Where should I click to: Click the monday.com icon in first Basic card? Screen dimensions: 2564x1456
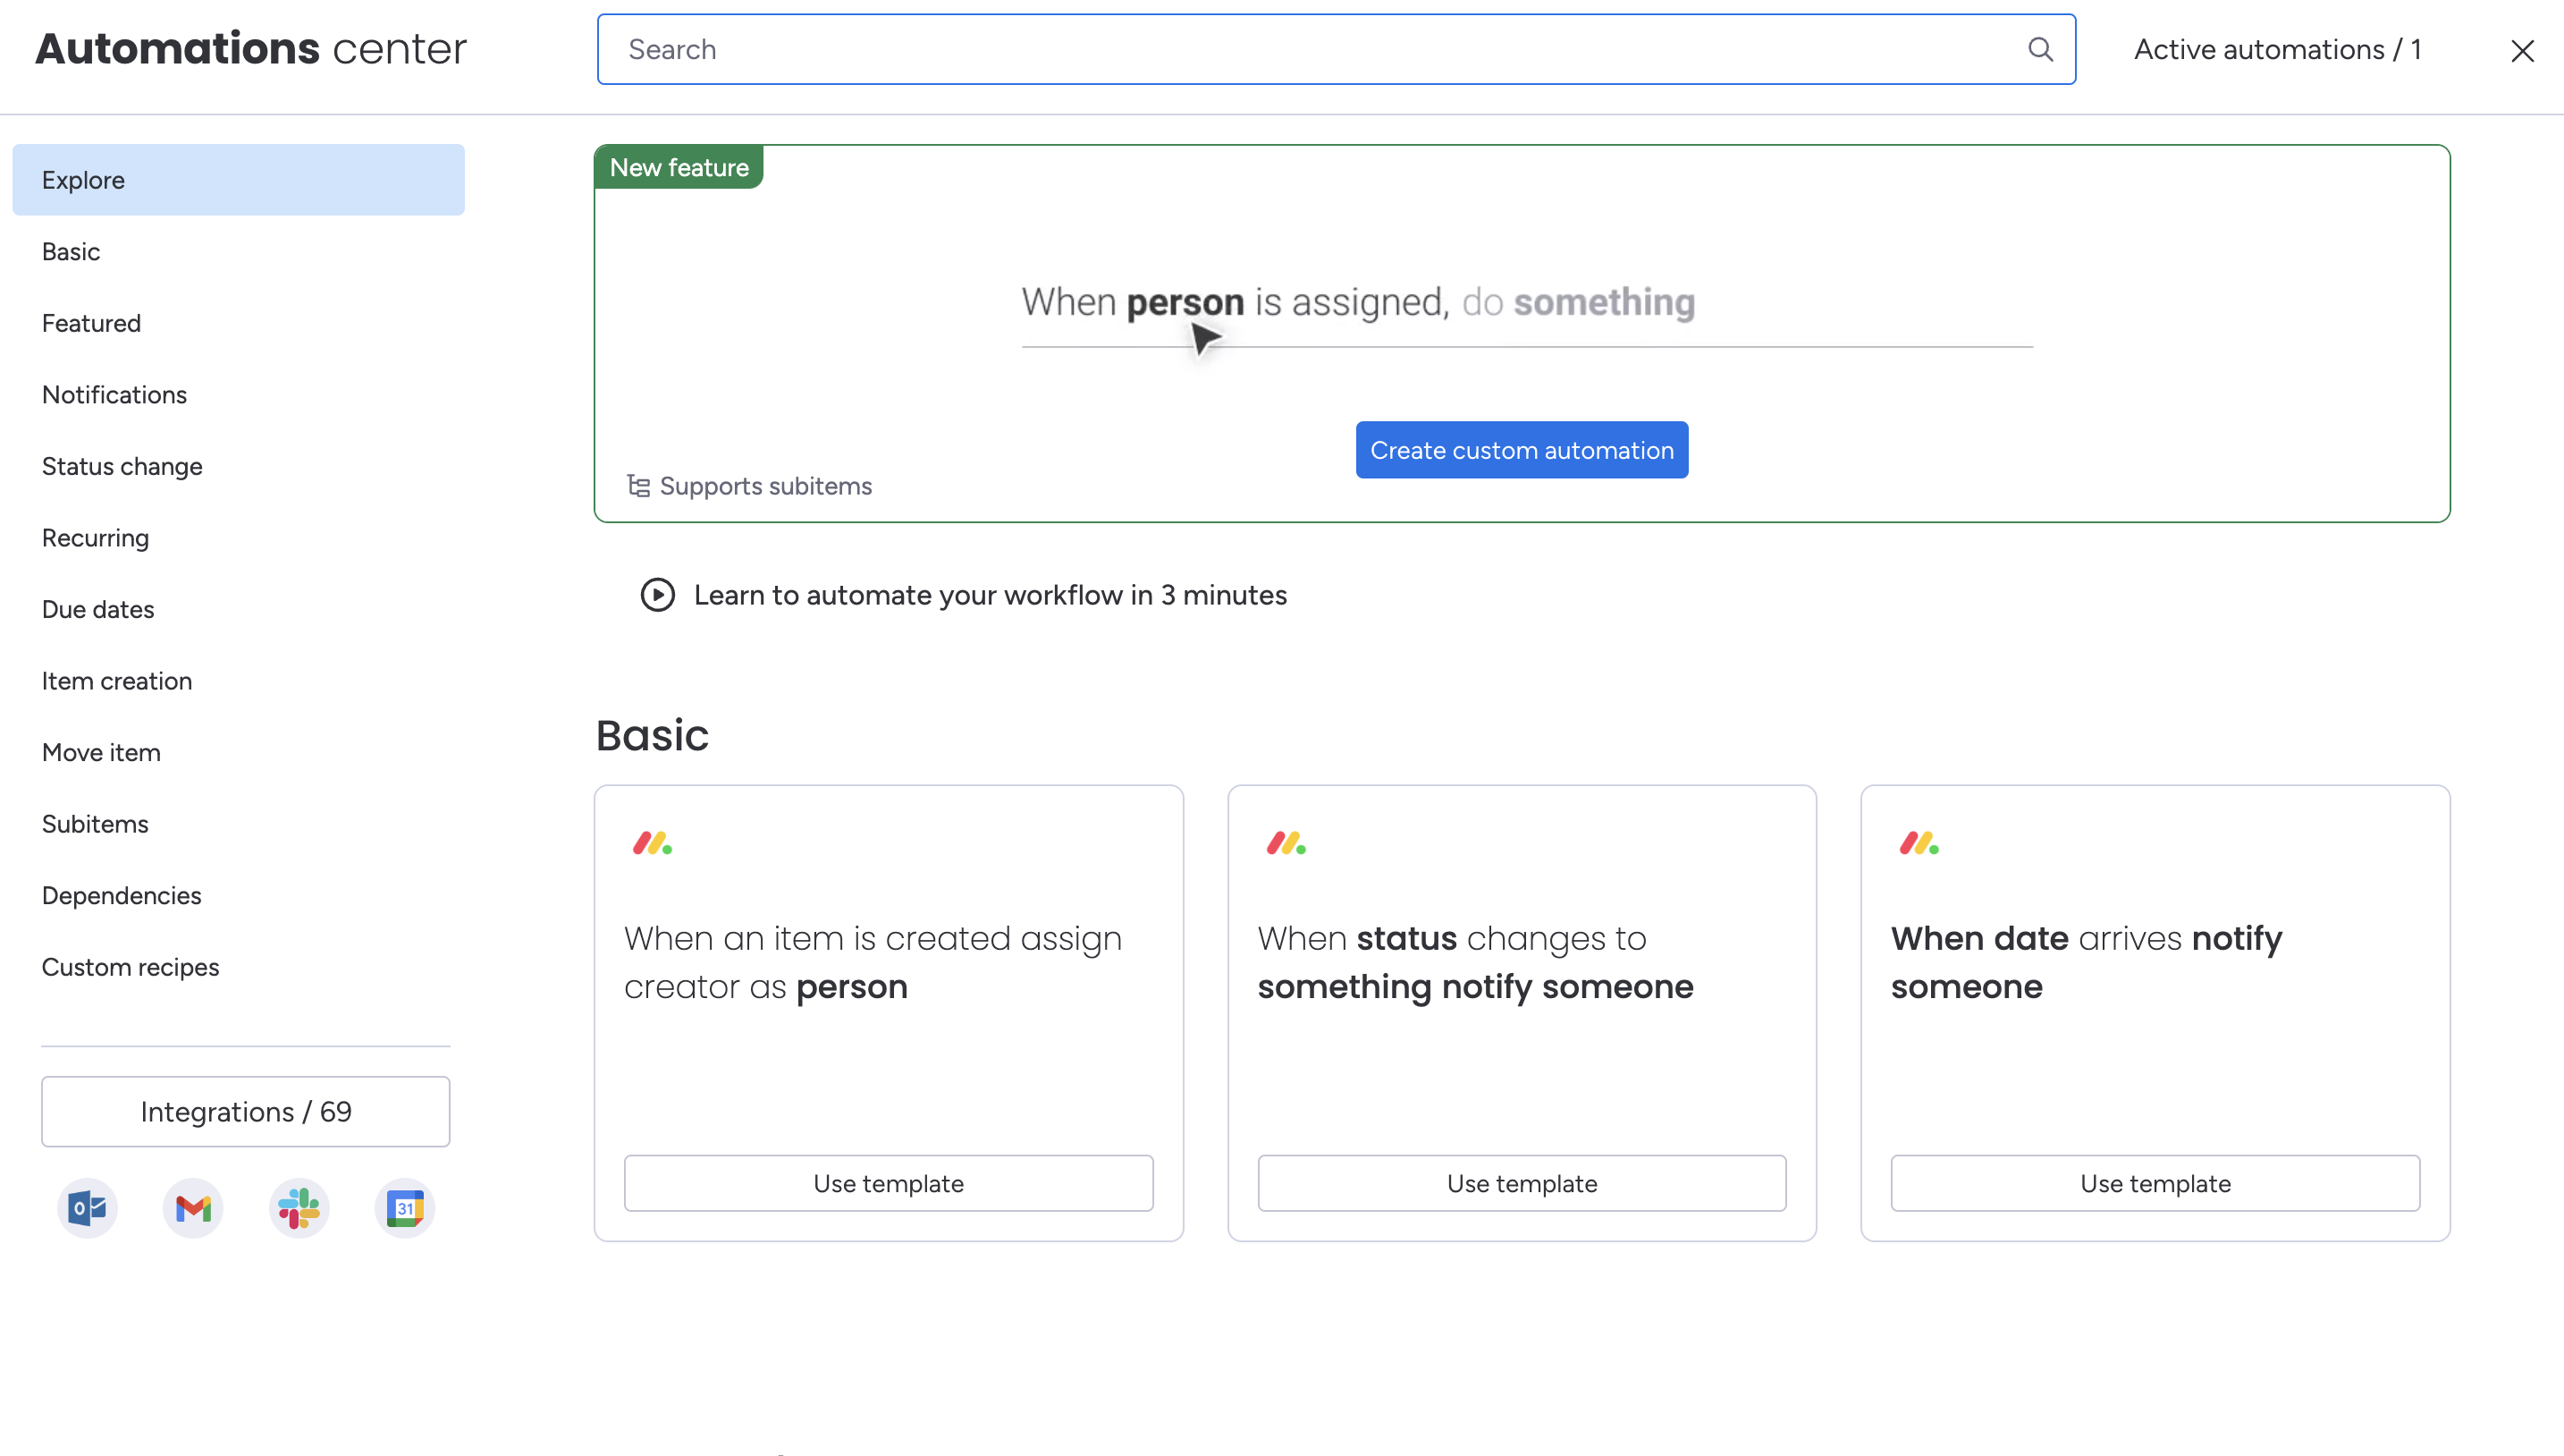point(654,842)
